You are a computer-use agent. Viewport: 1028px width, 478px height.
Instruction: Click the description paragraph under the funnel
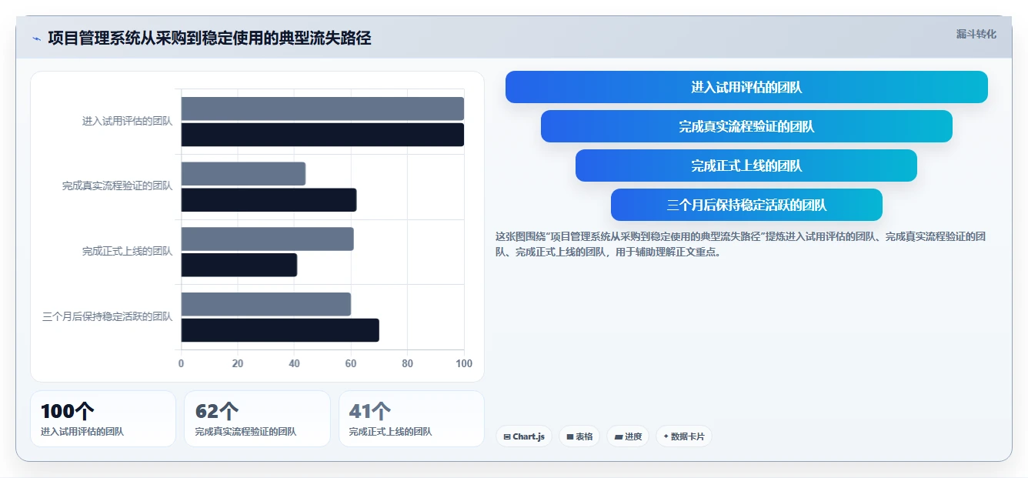(x=741, y=244)
